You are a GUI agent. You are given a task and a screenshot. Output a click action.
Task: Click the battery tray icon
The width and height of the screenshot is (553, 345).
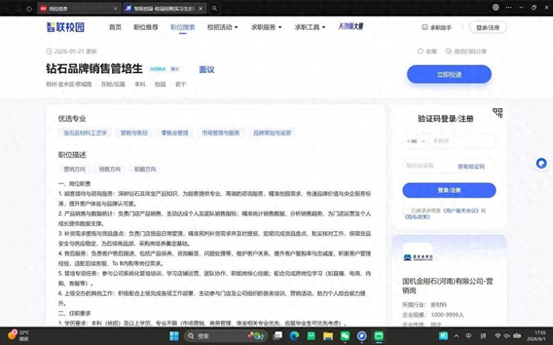point(517,336)
